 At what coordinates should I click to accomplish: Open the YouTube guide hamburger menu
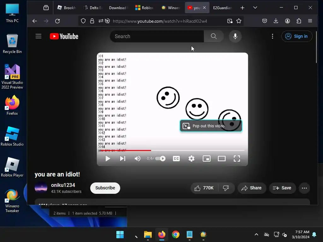(x=38, y=36)
